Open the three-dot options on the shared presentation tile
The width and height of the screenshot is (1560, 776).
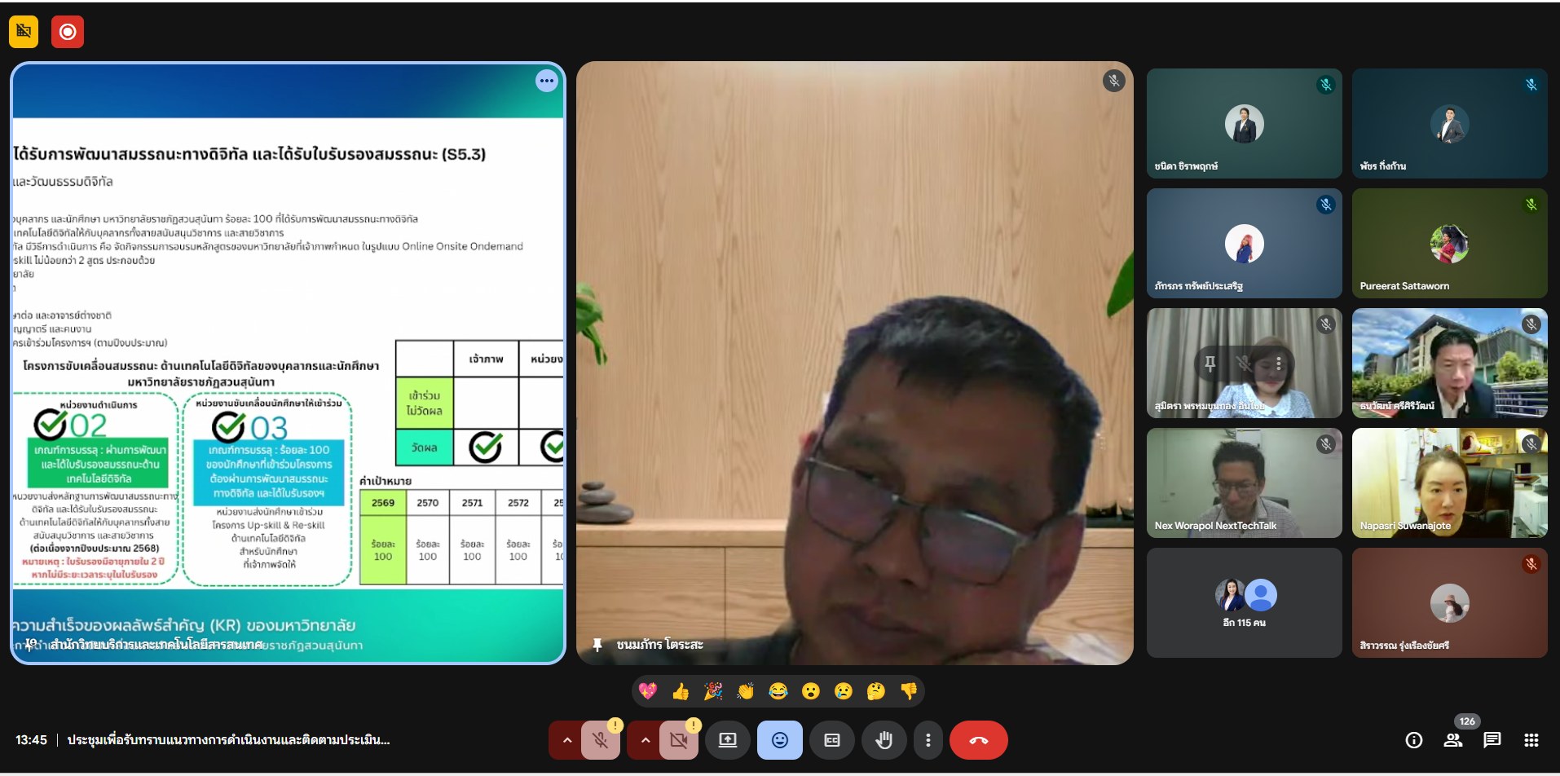(546, 81)
